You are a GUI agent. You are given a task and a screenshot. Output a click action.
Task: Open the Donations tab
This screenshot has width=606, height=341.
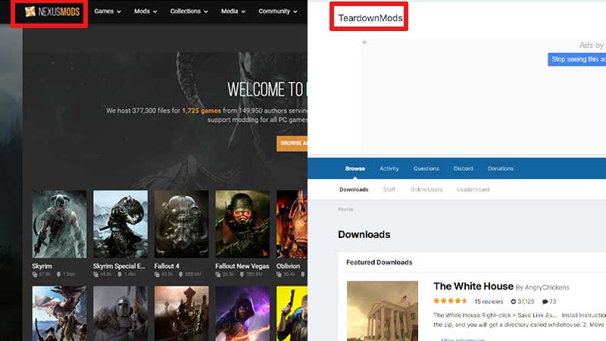(x=501, y=168)
